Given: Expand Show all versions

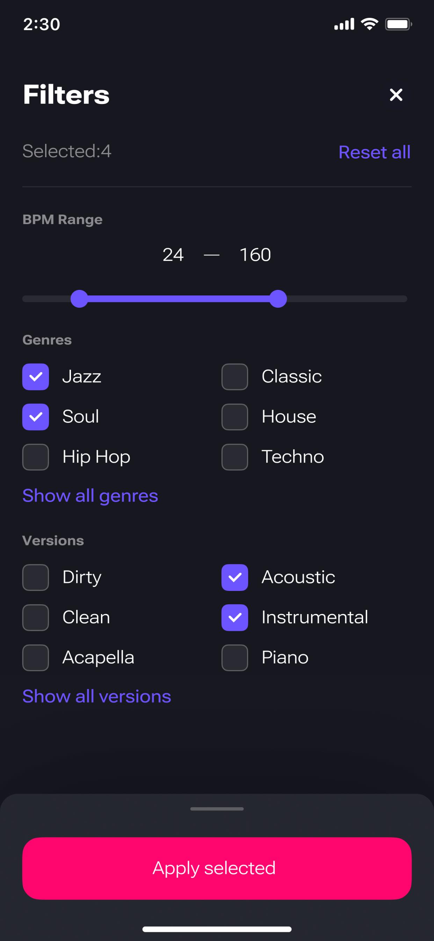Looking at the screenshot, I should pyautogui.click(x=97, y=696).
